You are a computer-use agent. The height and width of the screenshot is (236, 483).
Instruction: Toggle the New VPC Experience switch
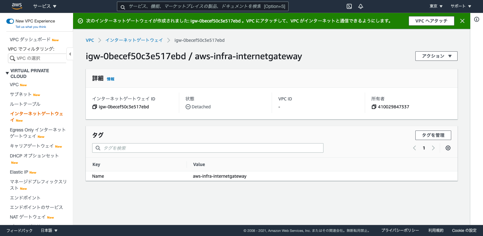click(10, 21)
